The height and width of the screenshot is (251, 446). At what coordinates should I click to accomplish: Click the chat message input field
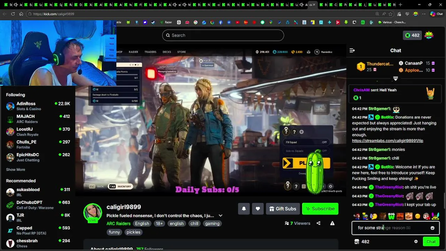[395, 228]
